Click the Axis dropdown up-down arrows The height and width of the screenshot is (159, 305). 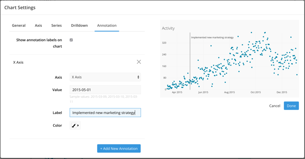pyautogui.click(x=138, y=77)
